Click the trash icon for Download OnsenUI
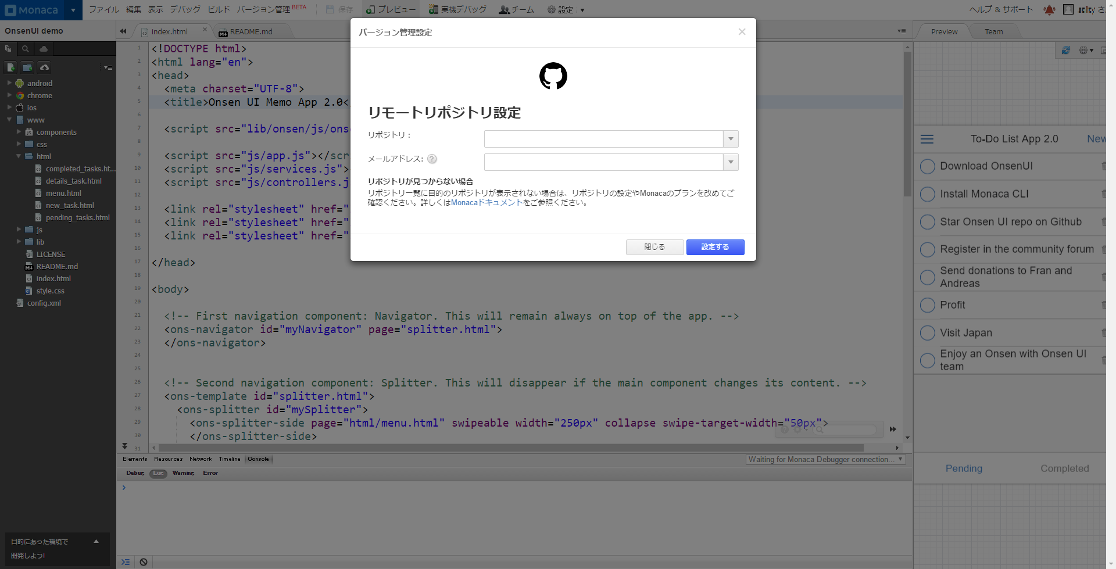Image resolution: width=1116 pixels, height=569 pixels. (x=1103, y=166)
